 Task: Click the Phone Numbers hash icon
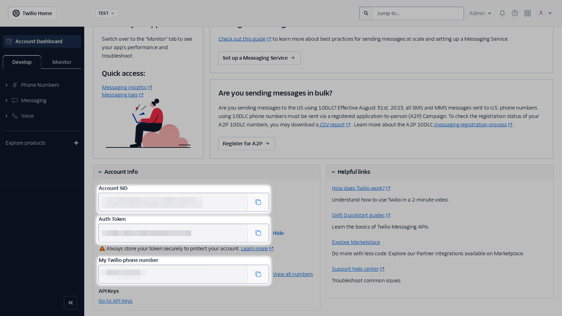[x=15, y=85]
